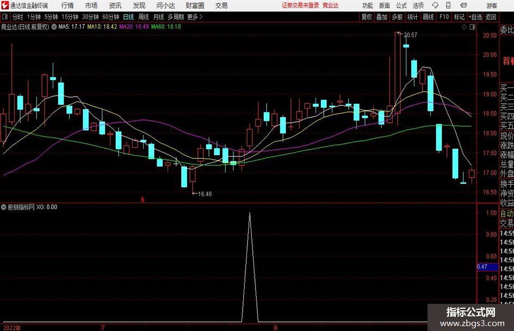Switch to 60分钟 period
This screenshot has width=514, height=331.
tap(111, 17)
